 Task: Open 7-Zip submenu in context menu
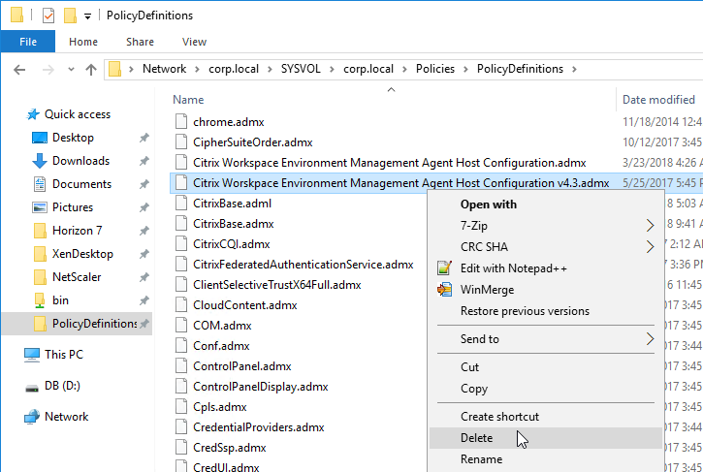pyautogui.click(x=546, y=226)
